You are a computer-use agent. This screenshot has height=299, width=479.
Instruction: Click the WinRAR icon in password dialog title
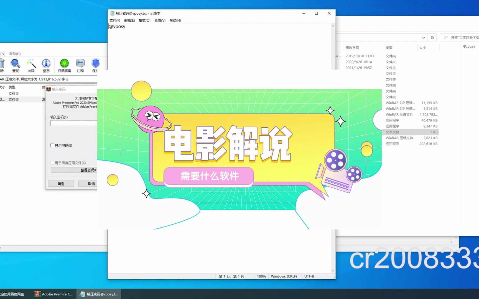(x=49, y=89)
